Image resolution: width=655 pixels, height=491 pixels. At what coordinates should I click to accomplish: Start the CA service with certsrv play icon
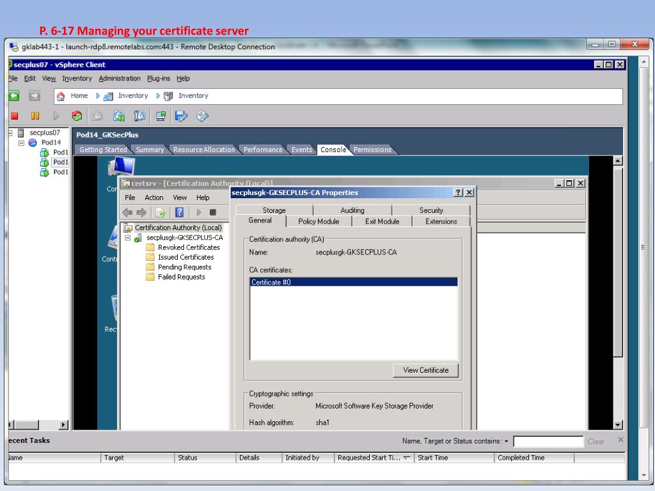199,212
